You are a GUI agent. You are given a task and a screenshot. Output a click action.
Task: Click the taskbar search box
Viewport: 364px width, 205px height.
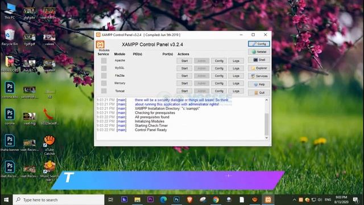tap(59, 200)
